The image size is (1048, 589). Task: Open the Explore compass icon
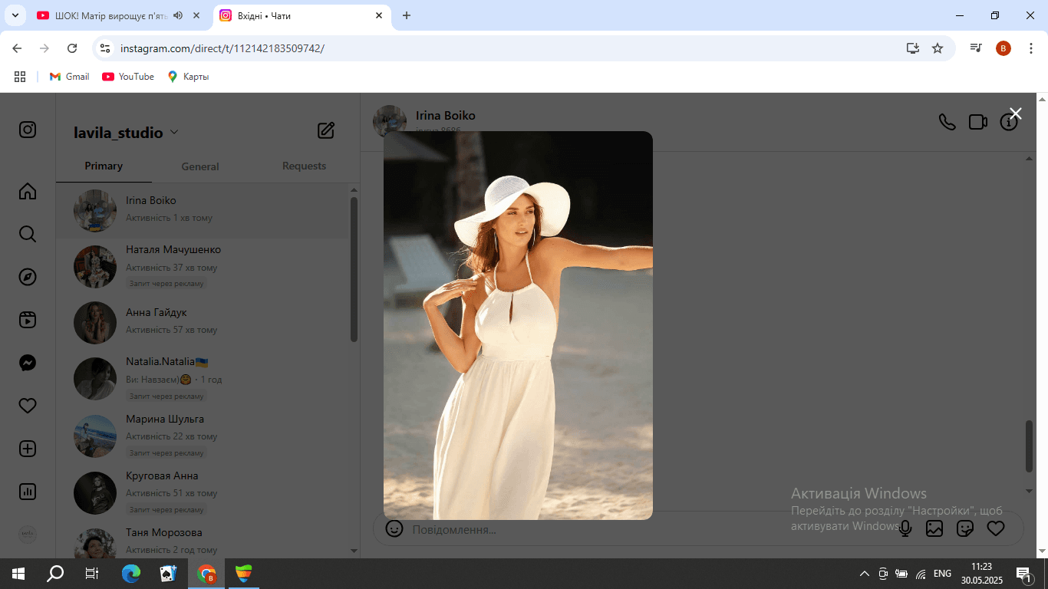pyautogui.click(x=28, y=277)
